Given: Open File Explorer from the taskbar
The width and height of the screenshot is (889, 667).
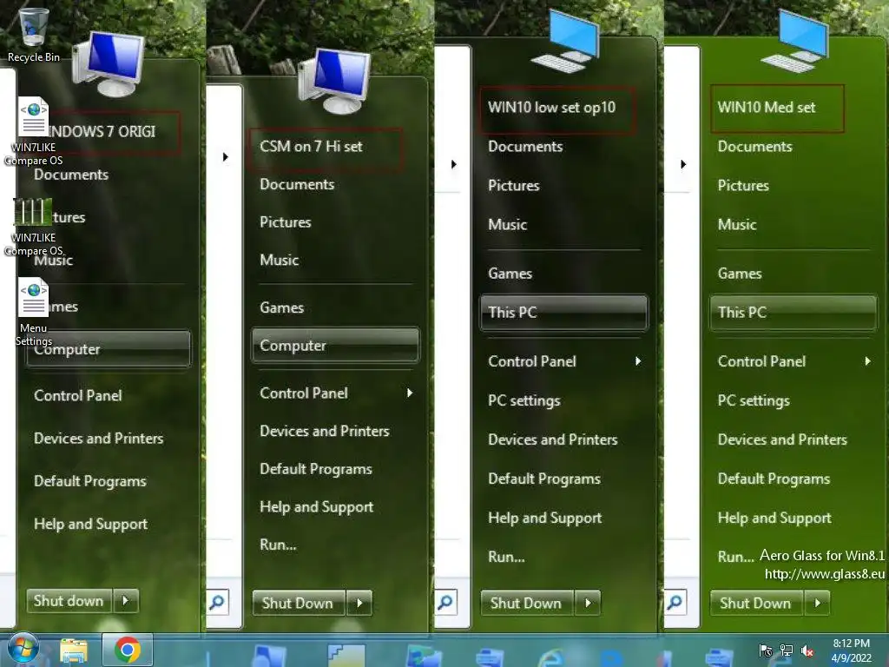Looking at the screenshot, I should click(x=74, y=650).
